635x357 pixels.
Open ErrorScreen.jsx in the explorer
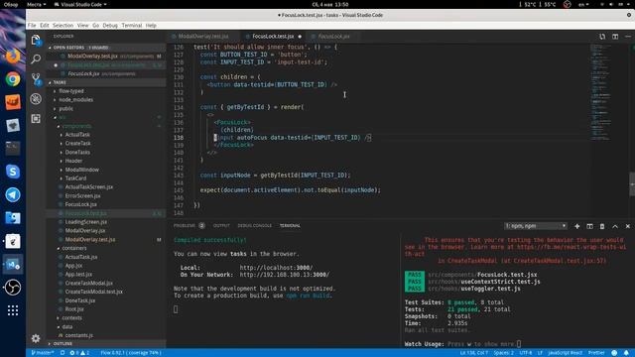click(83, 196)
